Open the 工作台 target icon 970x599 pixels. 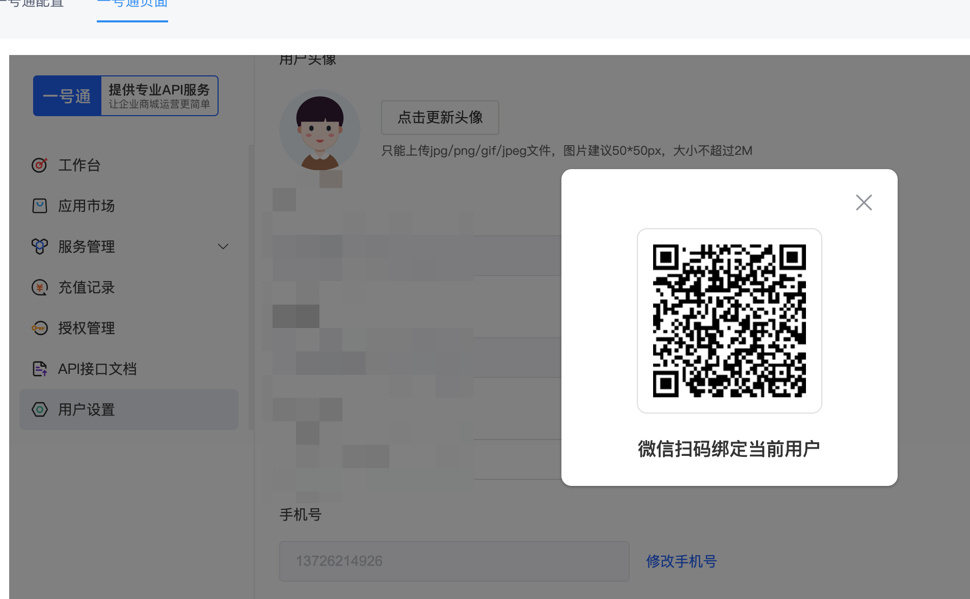tap(39, 165)
